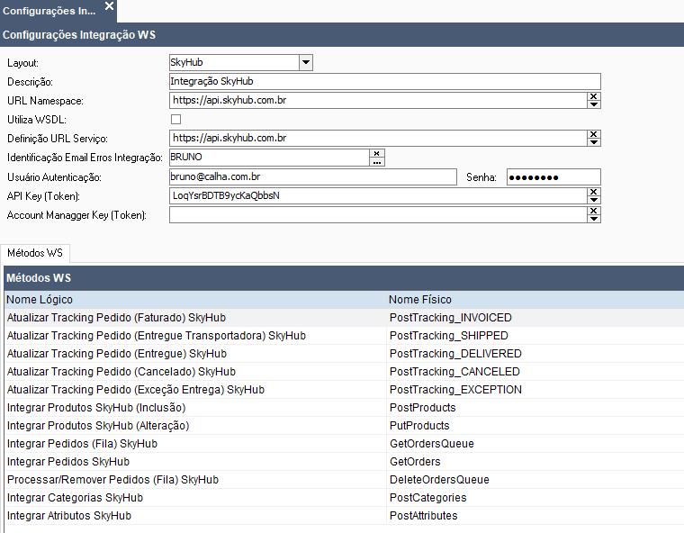Select row Processar/Remover Pedidos (Fila) SkyHub
The image size is (684, 533).
click(344, 480)
